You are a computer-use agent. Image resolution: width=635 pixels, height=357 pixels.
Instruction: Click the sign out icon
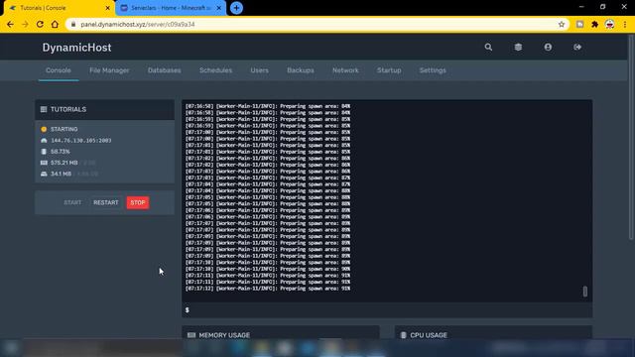click(577, 47)
